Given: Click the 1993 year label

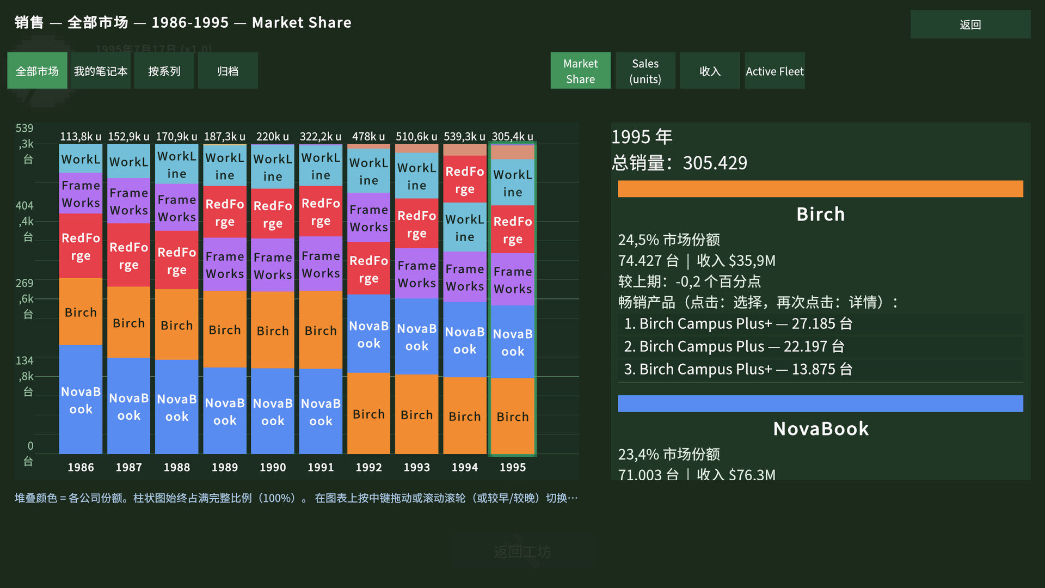Looking at the screenshot, I should point(417,467).
